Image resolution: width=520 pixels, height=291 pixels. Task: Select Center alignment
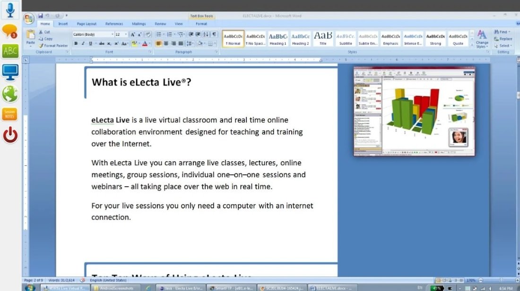tap(166, 43)
